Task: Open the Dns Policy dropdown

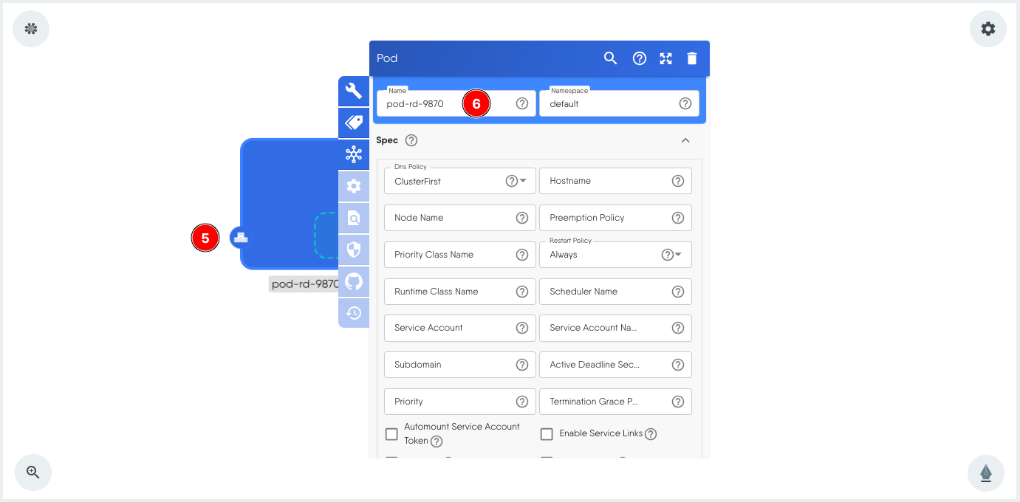Action: (x=523, y=181)
